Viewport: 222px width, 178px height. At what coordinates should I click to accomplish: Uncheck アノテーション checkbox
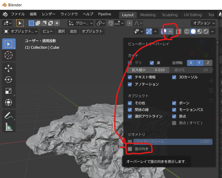tap(130, 84)
